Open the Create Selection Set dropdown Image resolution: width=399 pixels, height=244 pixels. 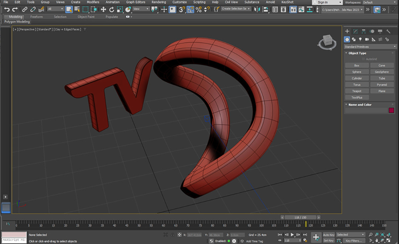pos(236,8)
